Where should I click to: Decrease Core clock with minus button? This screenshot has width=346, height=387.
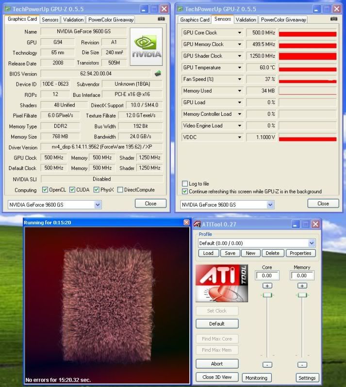[267, 365]
